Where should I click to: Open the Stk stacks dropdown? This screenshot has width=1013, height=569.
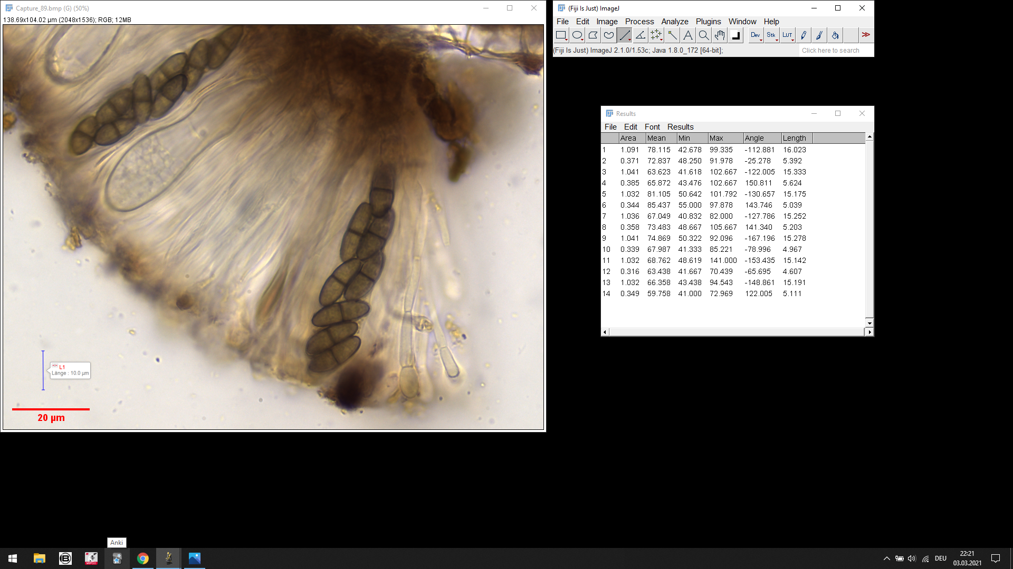pyautogui.click(x=771, y=35)
